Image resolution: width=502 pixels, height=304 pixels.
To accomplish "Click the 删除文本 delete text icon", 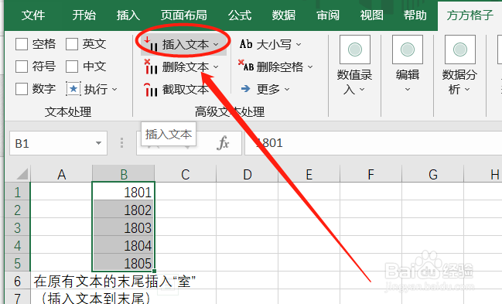I will pyautogui.click(x=151, y=67).
